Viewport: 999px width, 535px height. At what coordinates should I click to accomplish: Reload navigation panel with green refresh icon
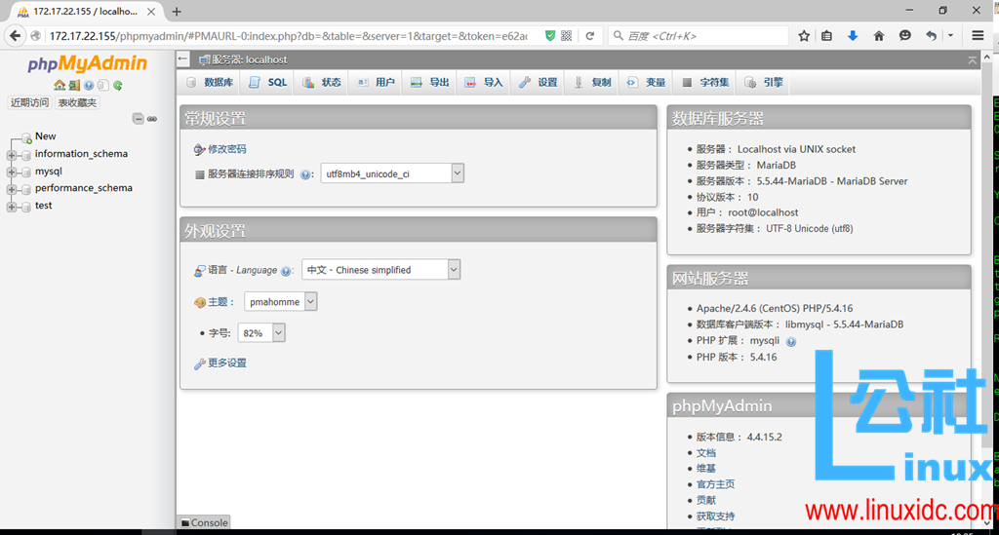118,85
